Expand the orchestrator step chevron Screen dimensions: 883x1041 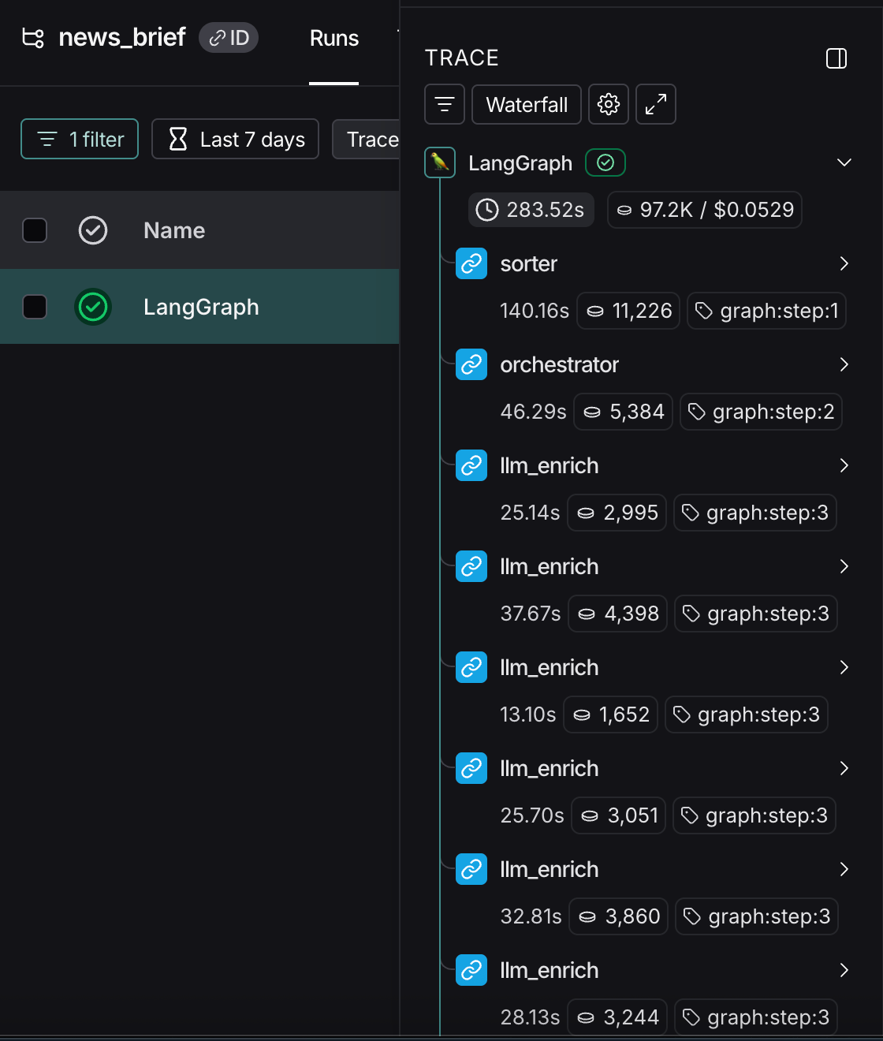(844, 364)
